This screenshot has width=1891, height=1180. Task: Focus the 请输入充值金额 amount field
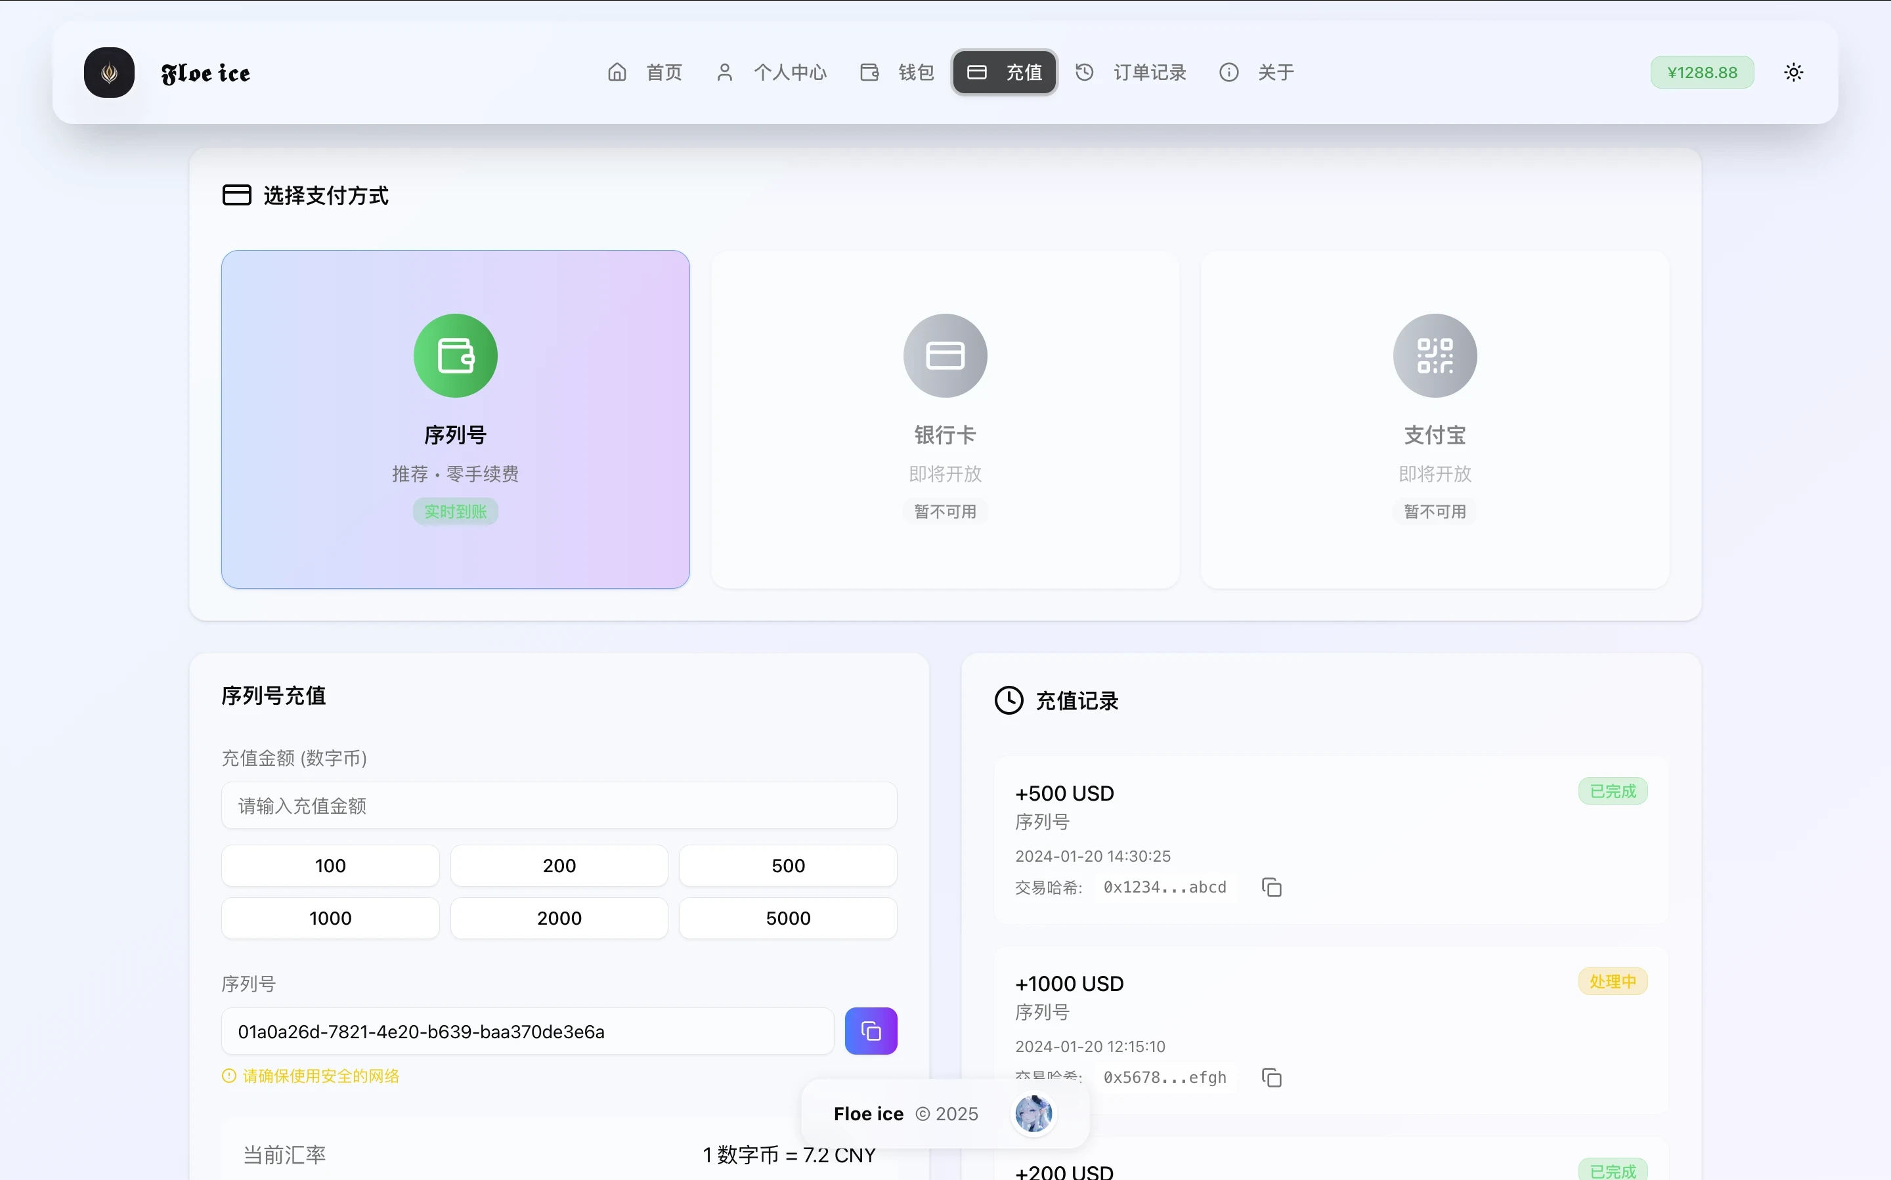tap(559, 805)
